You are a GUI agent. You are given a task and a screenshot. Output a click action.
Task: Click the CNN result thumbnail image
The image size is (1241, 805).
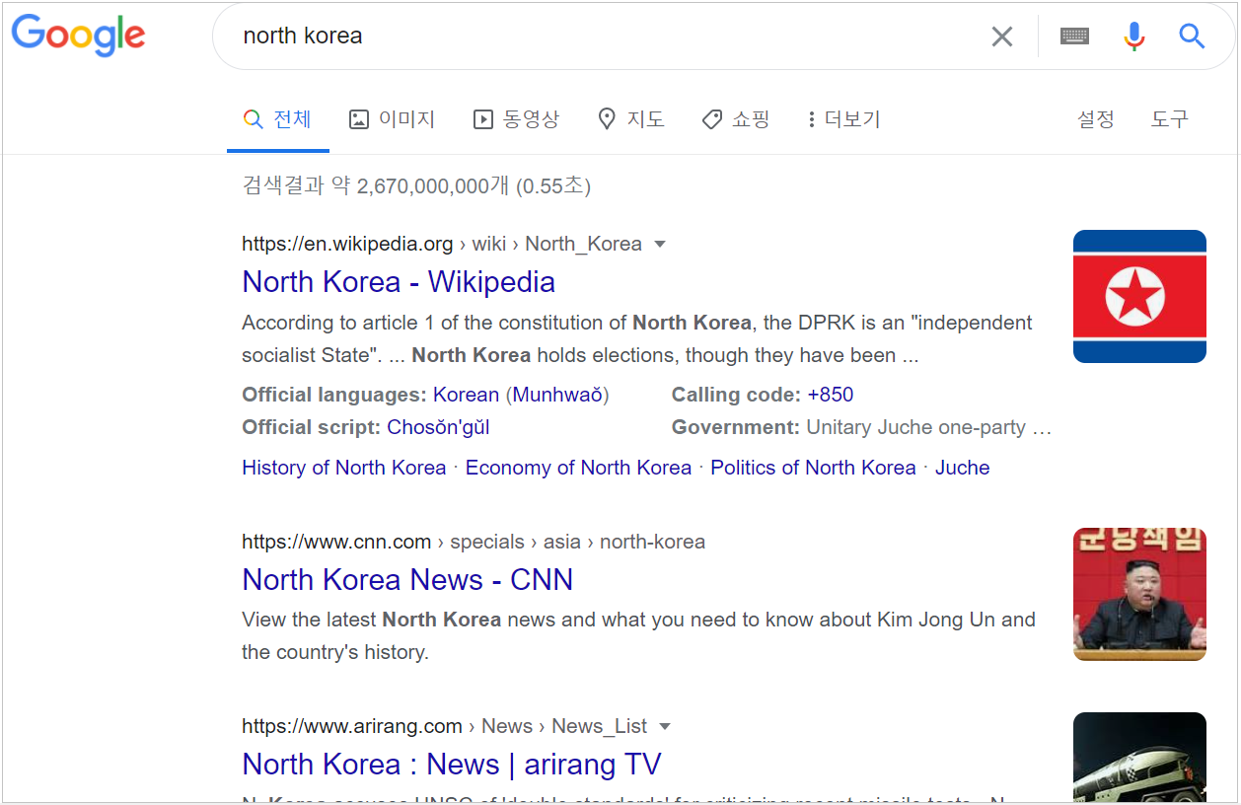pyautogui.click(x=1139, y=594)
